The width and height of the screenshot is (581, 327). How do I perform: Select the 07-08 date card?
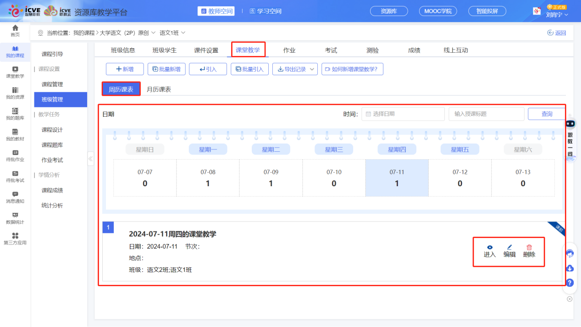pyautogui.click(x=208, y=178)
